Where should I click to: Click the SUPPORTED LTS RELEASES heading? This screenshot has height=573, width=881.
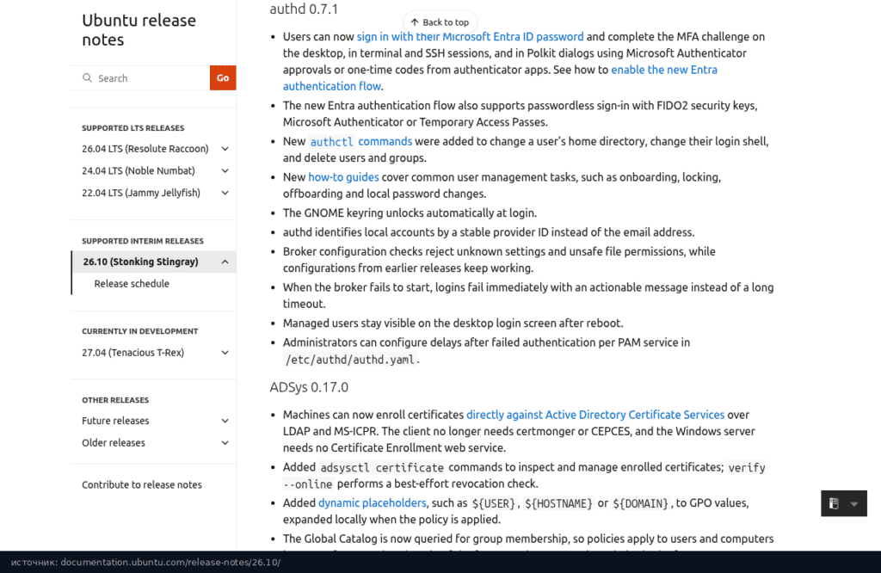(133, 128)
